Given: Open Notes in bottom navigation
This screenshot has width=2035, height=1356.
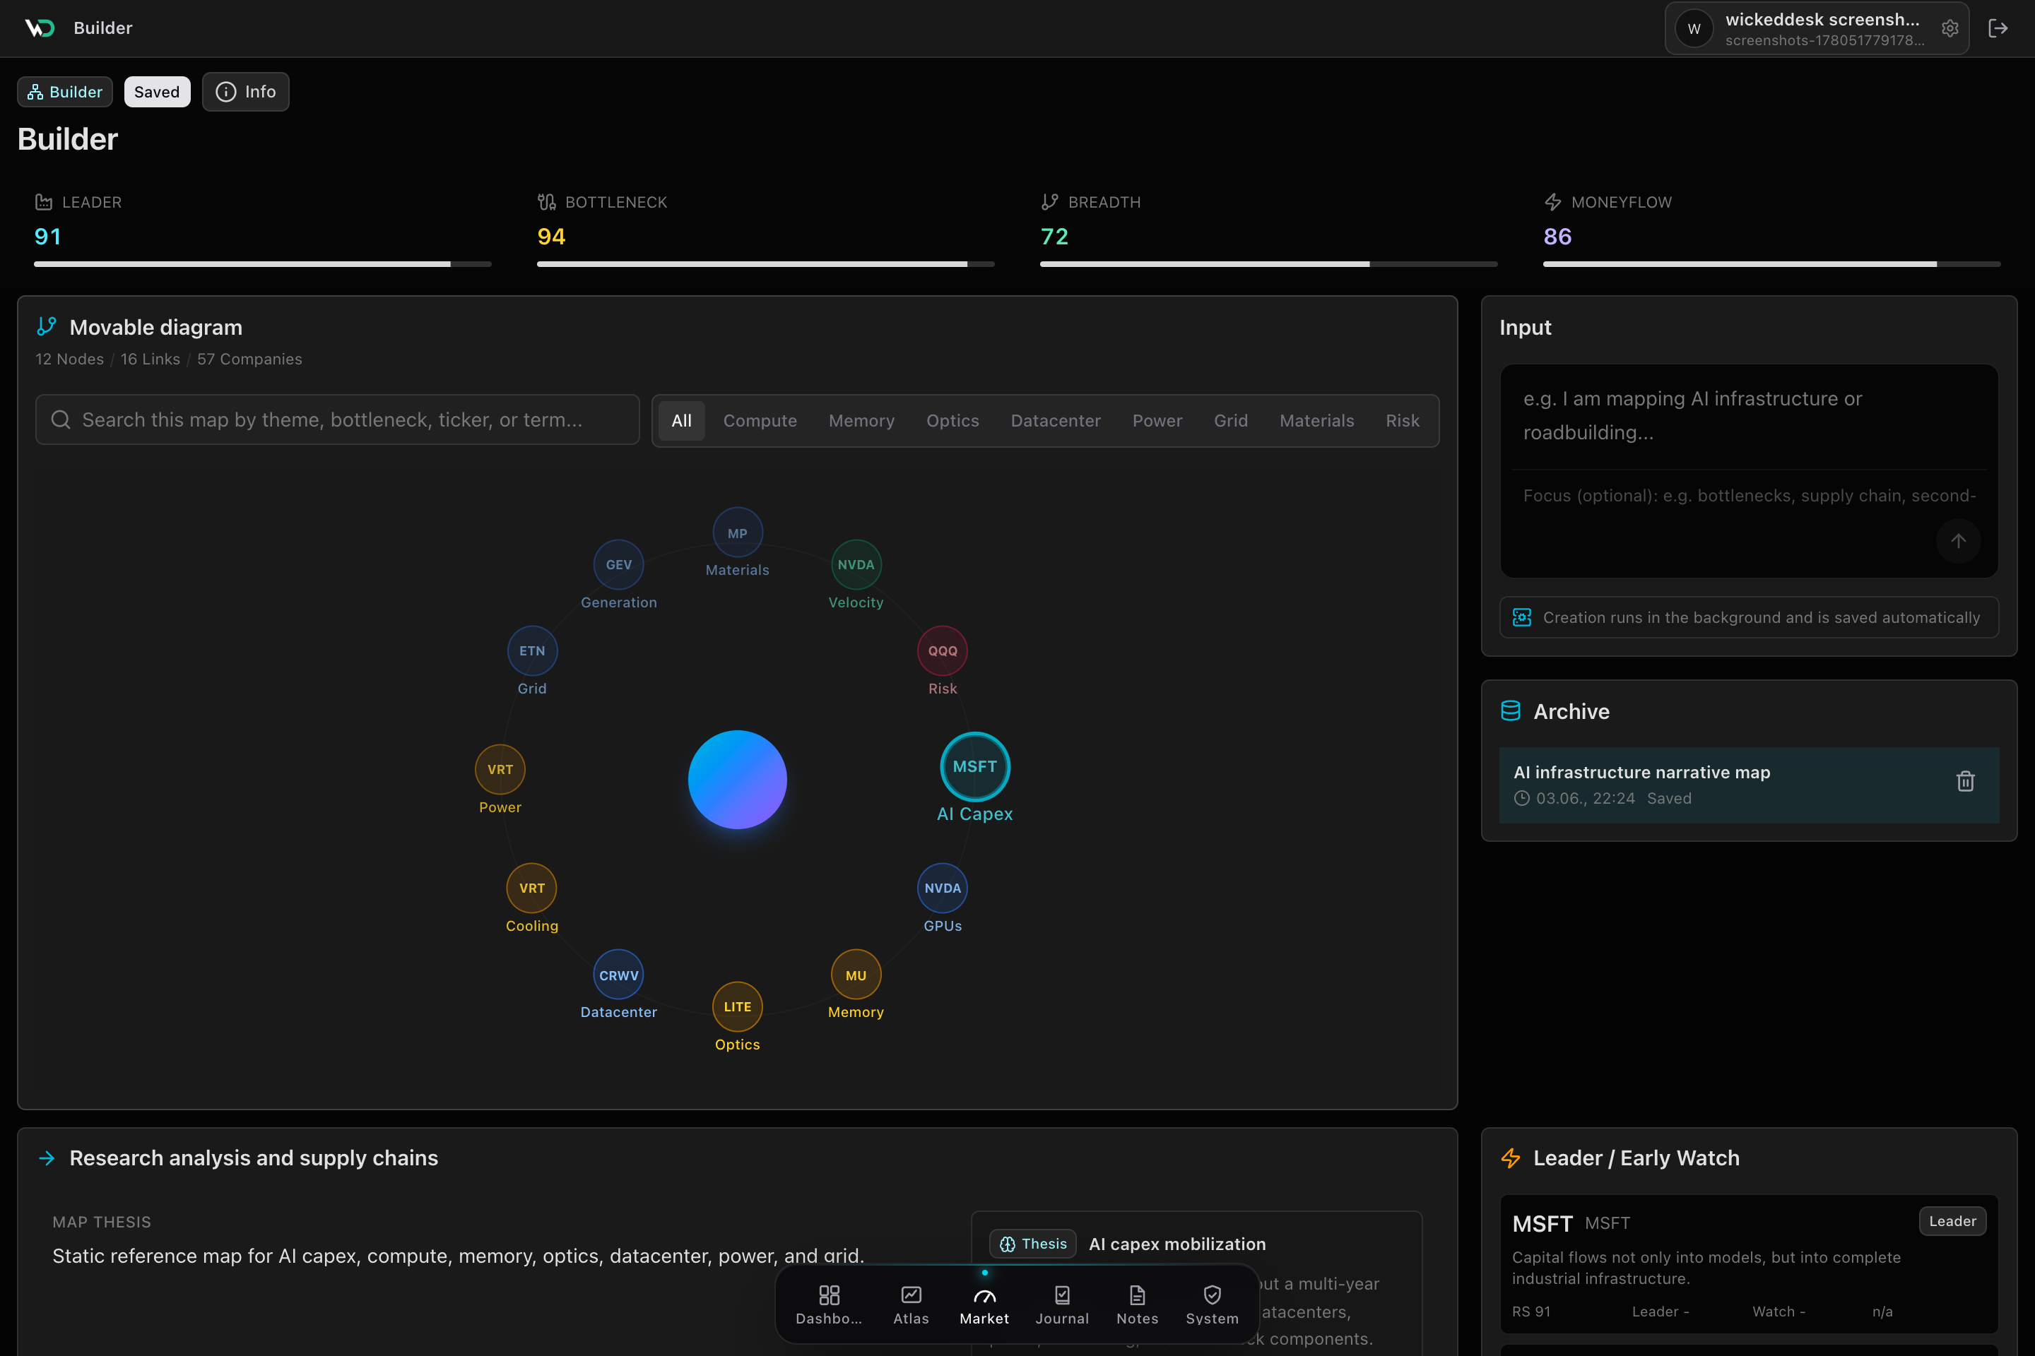Looking at the screenshot, I should 1137,1304.
